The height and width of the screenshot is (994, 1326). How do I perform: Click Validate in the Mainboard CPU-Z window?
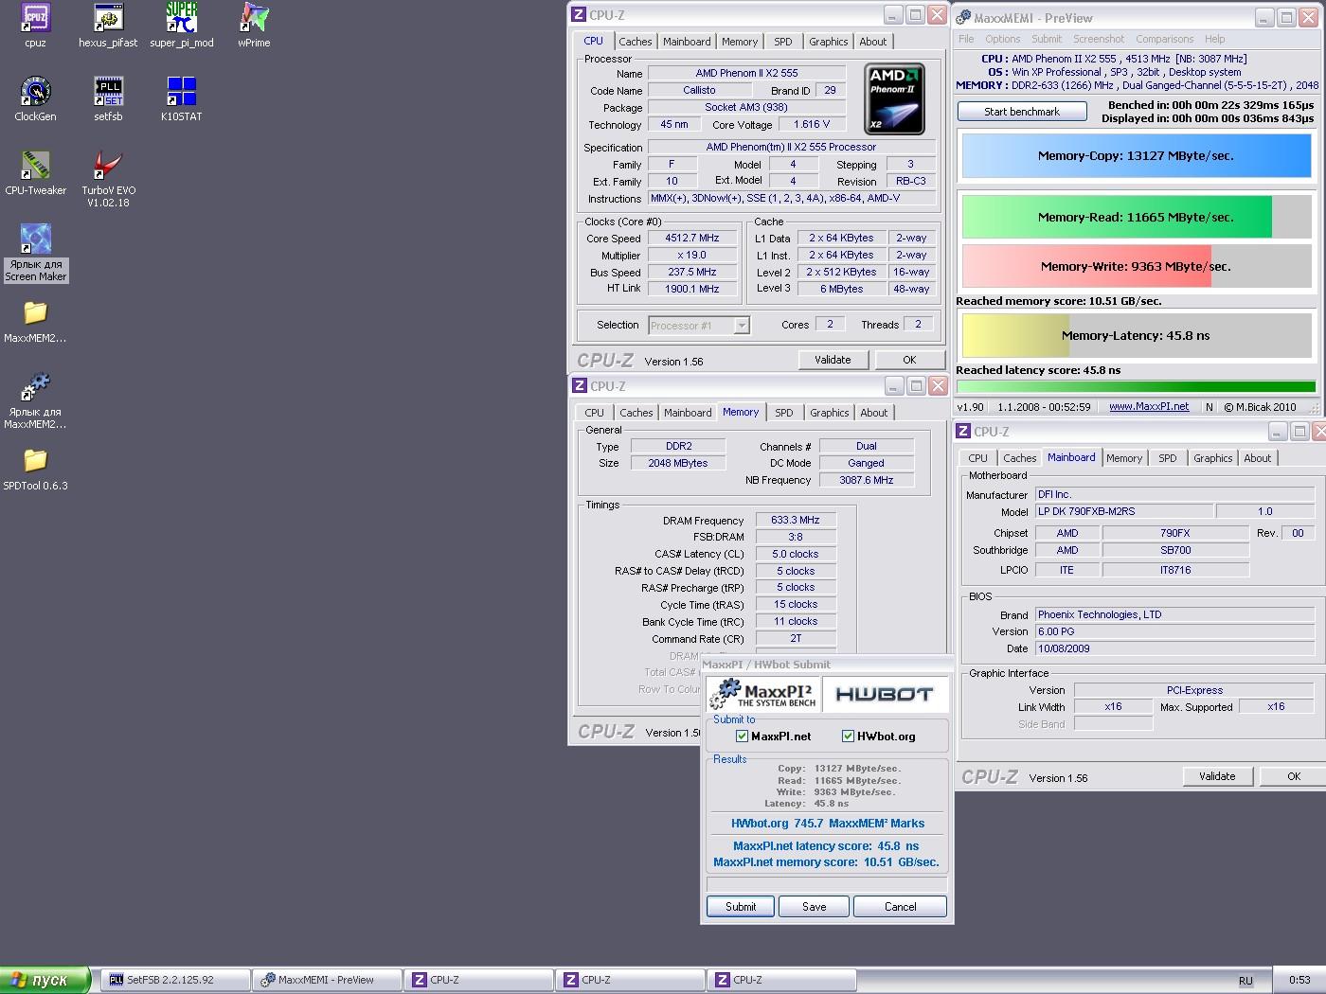coord(1218,776)
